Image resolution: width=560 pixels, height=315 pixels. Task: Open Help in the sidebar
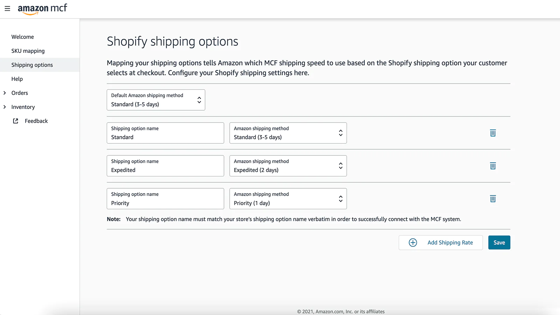pos(17,79)
